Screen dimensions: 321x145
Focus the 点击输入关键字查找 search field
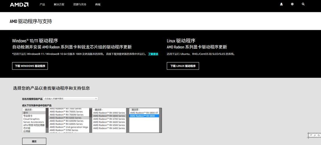(71, 99)
